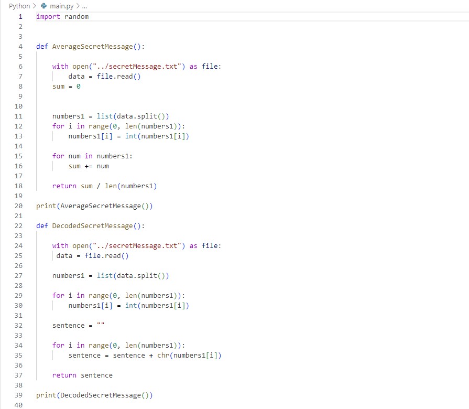Open the main.py breadcrumb dropdown
469x409 pixels.
pos(61,6)
